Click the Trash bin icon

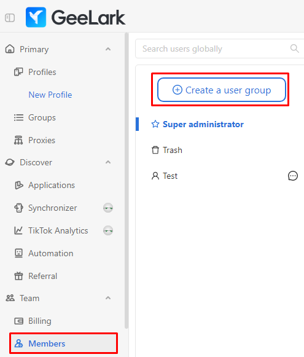155,150
